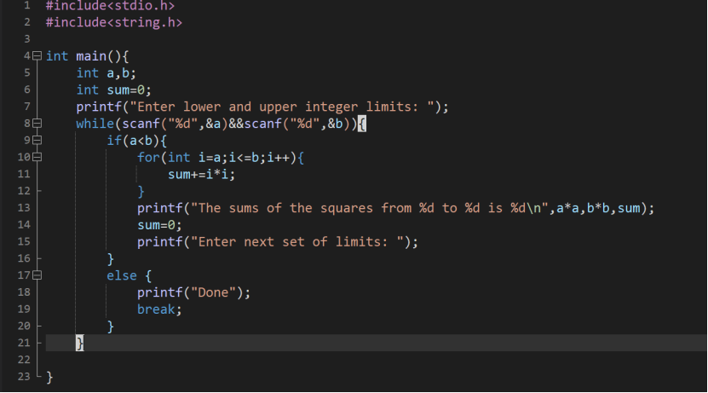
Task: Click the break; statement
Action: 159,309
